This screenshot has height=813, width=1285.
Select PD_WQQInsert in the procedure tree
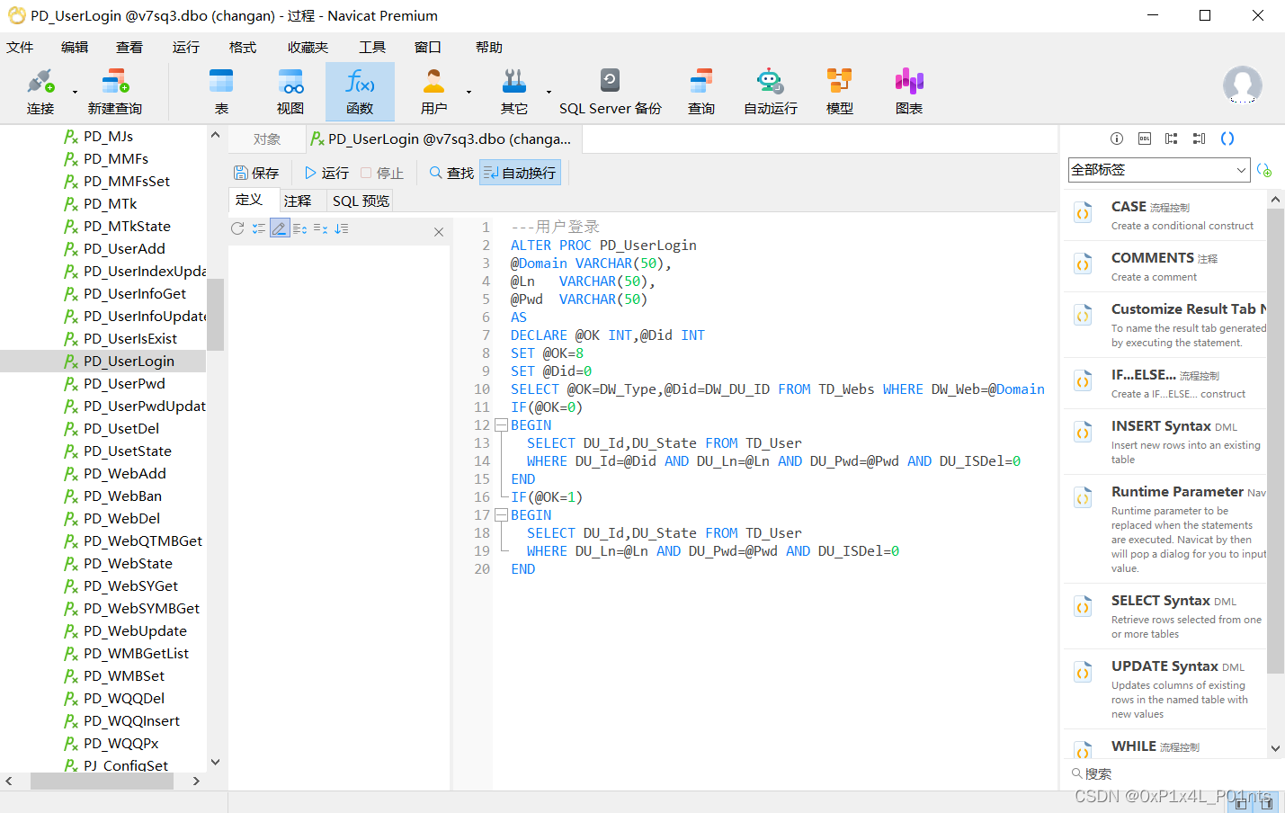tap(131, 720)
